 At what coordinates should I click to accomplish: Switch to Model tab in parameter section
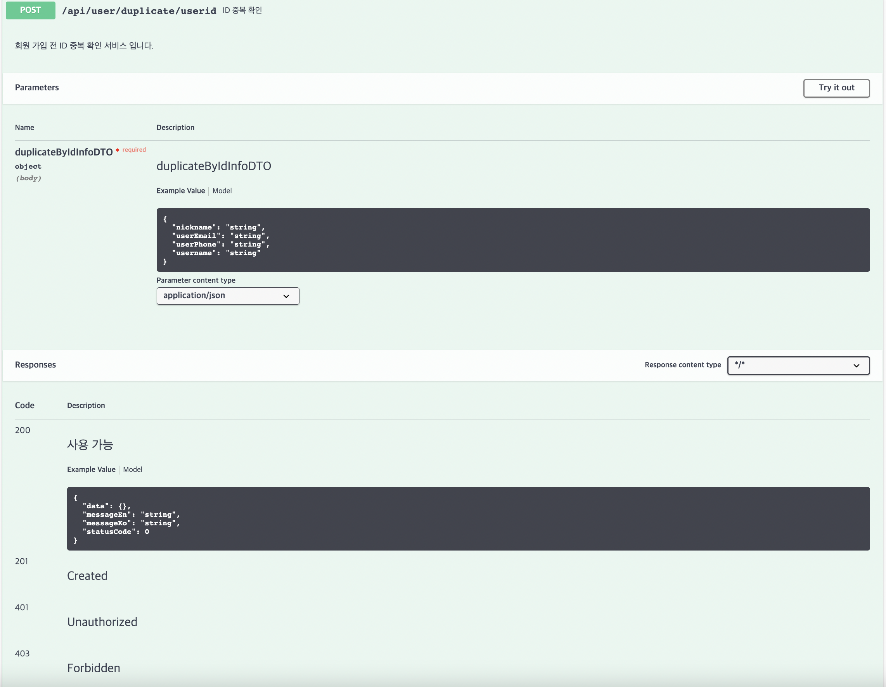[222, 191]
